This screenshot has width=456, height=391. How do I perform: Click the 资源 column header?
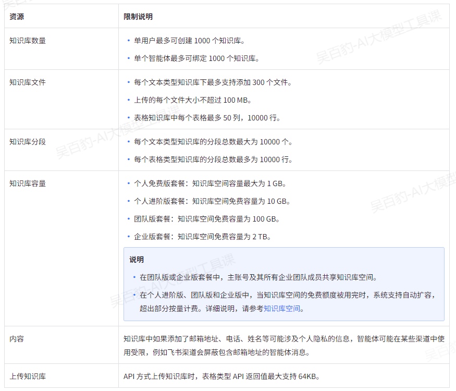tap(17, 17)
